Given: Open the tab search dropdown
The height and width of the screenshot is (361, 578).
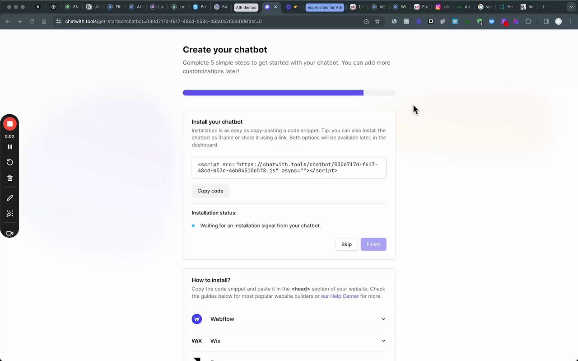Looking at the screenshot, I should 571,7.
